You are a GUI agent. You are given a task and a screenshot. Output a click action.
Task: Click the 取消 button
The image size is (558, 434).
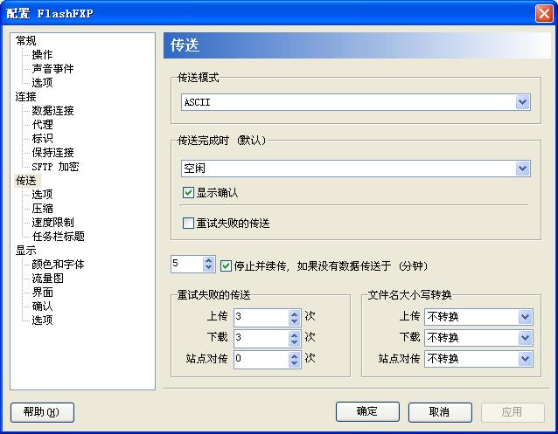[x=440, y=412]
